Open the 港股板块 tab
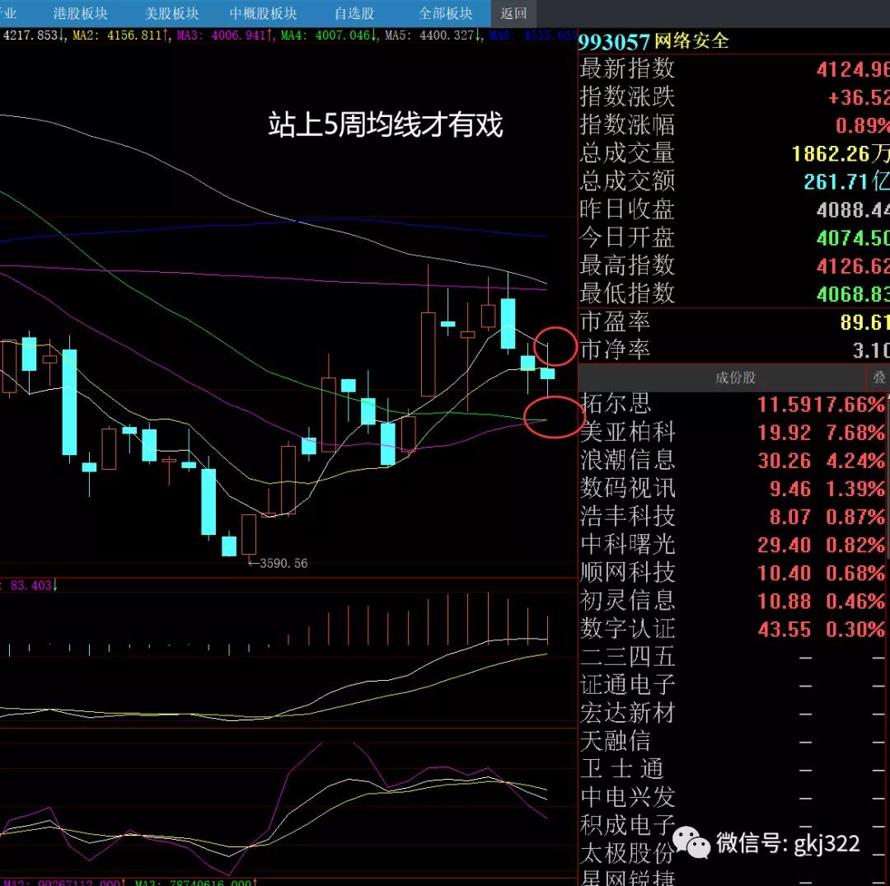The height and width of the screenshot is (886, 890). (80, 13)
